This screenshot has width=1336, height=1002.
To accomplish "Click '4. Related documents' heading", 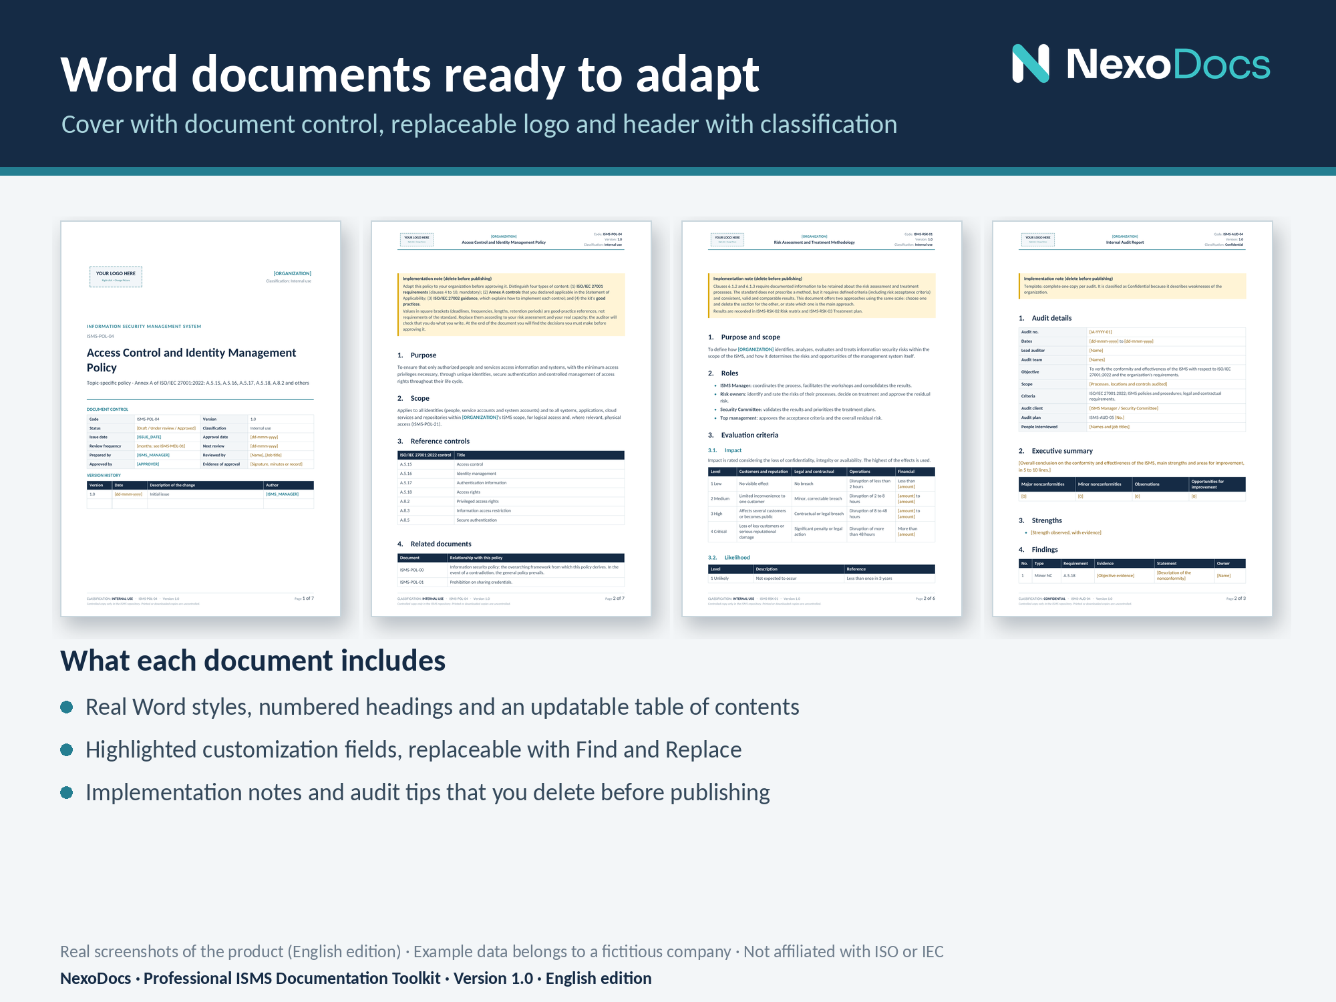I will [434, 544].
